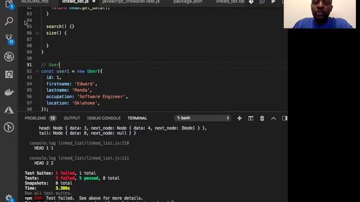Open the Docker view in activity bar
Viewport: 360px width, 202px height.
(x=9, y=92)
